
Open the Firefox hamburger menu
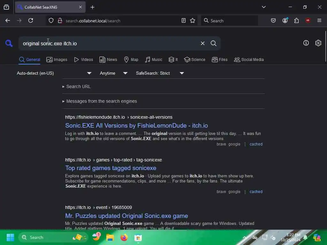pos(319,20)
